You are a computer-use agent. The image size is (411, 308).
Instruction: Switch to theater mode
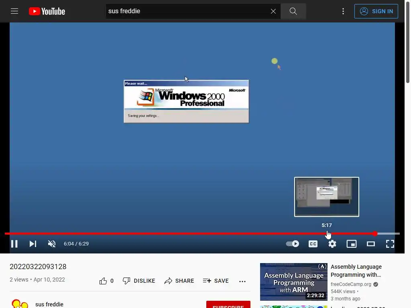point(370,244)
